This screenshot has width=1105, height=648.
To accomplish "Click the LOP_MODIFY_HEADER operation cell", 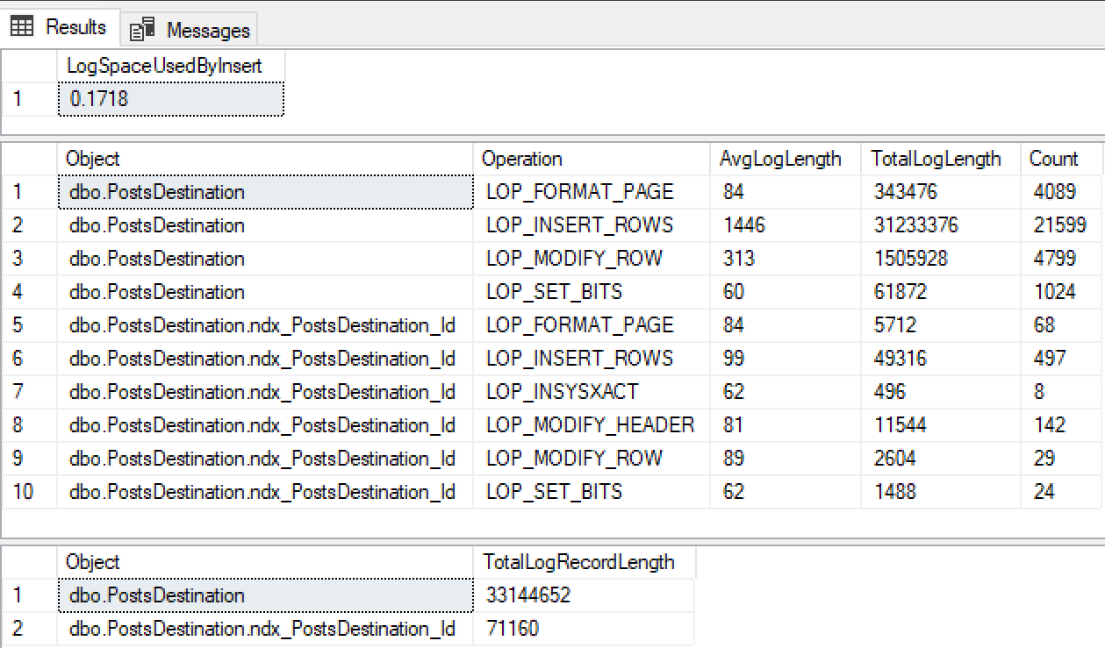I will 590,425.
